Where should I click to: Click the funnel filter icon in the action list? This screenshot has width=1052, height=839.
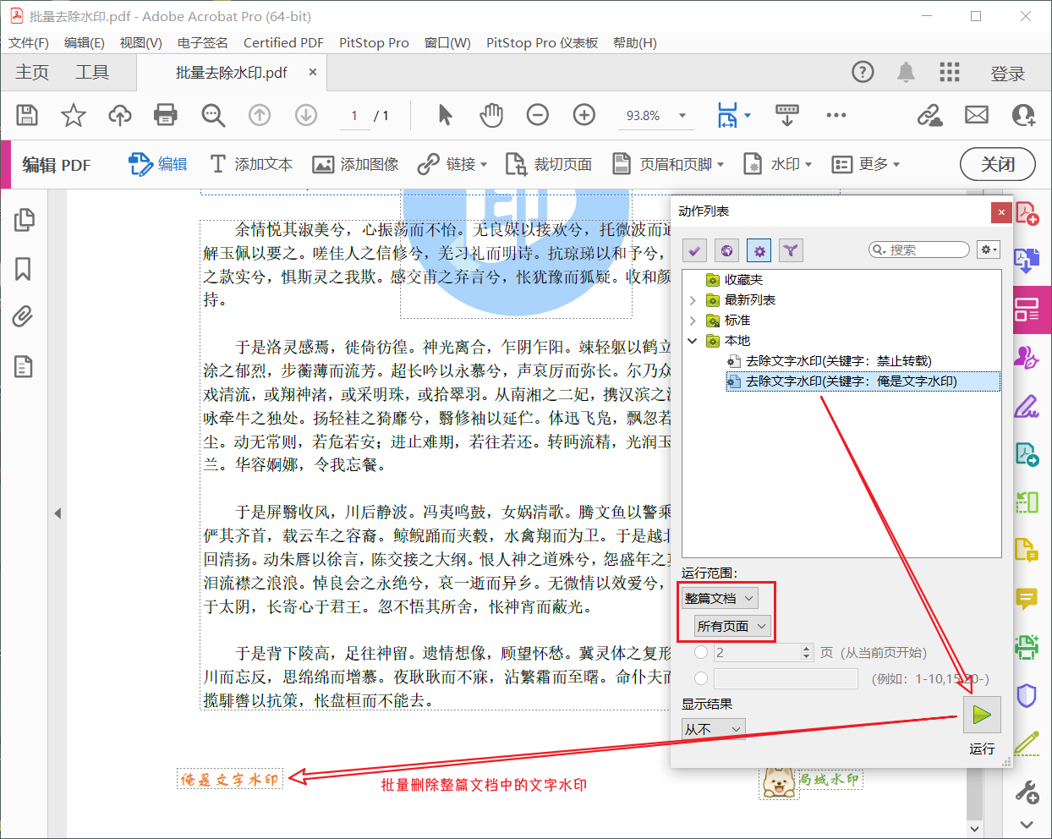791,250
